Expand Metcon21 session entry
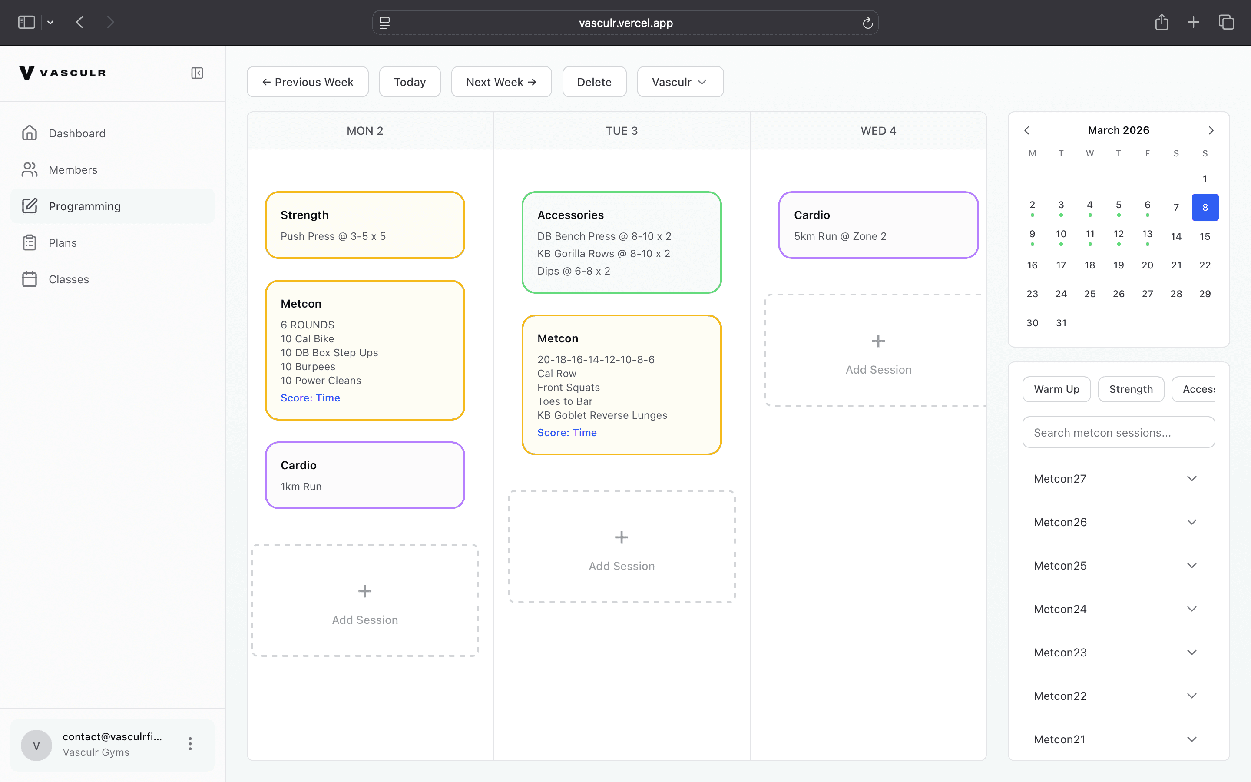Viewport: 1251px width, 782px height. [1191, 739]
